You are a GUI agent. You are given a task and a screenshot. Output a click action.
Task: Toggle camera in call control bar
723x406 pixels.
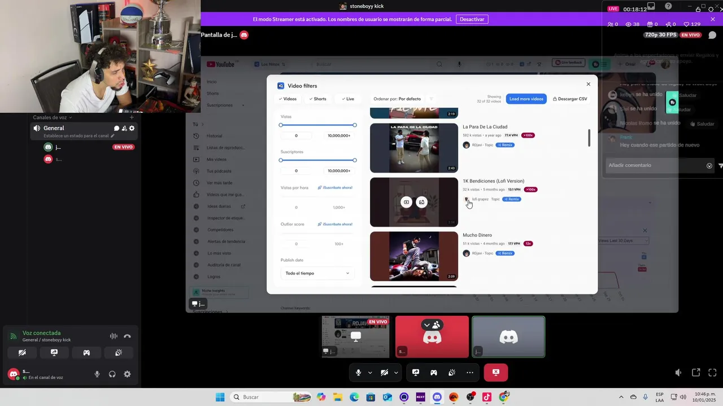tap(384, 373)
